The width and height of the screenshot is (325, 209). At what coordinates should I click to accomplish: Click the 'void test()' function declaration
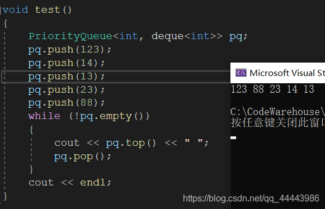[37, 9]
